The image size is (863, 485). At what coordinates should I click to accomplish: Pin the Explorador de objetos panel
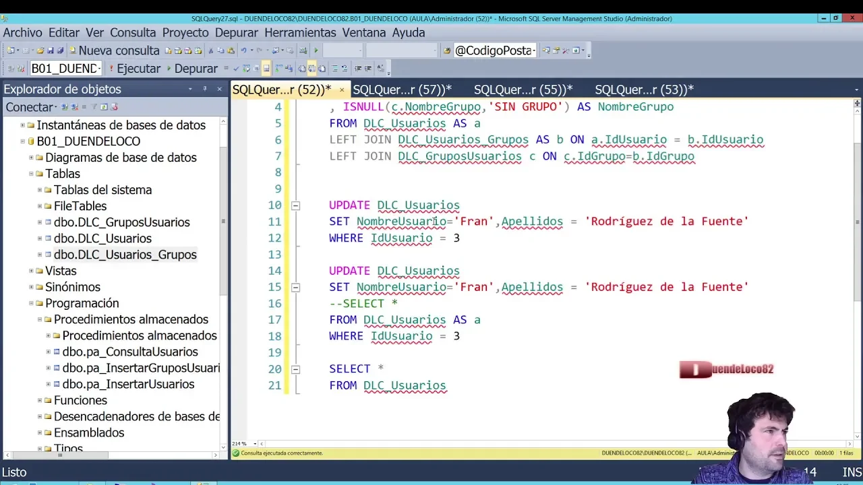pyautogui.click(x=205, y=89)
